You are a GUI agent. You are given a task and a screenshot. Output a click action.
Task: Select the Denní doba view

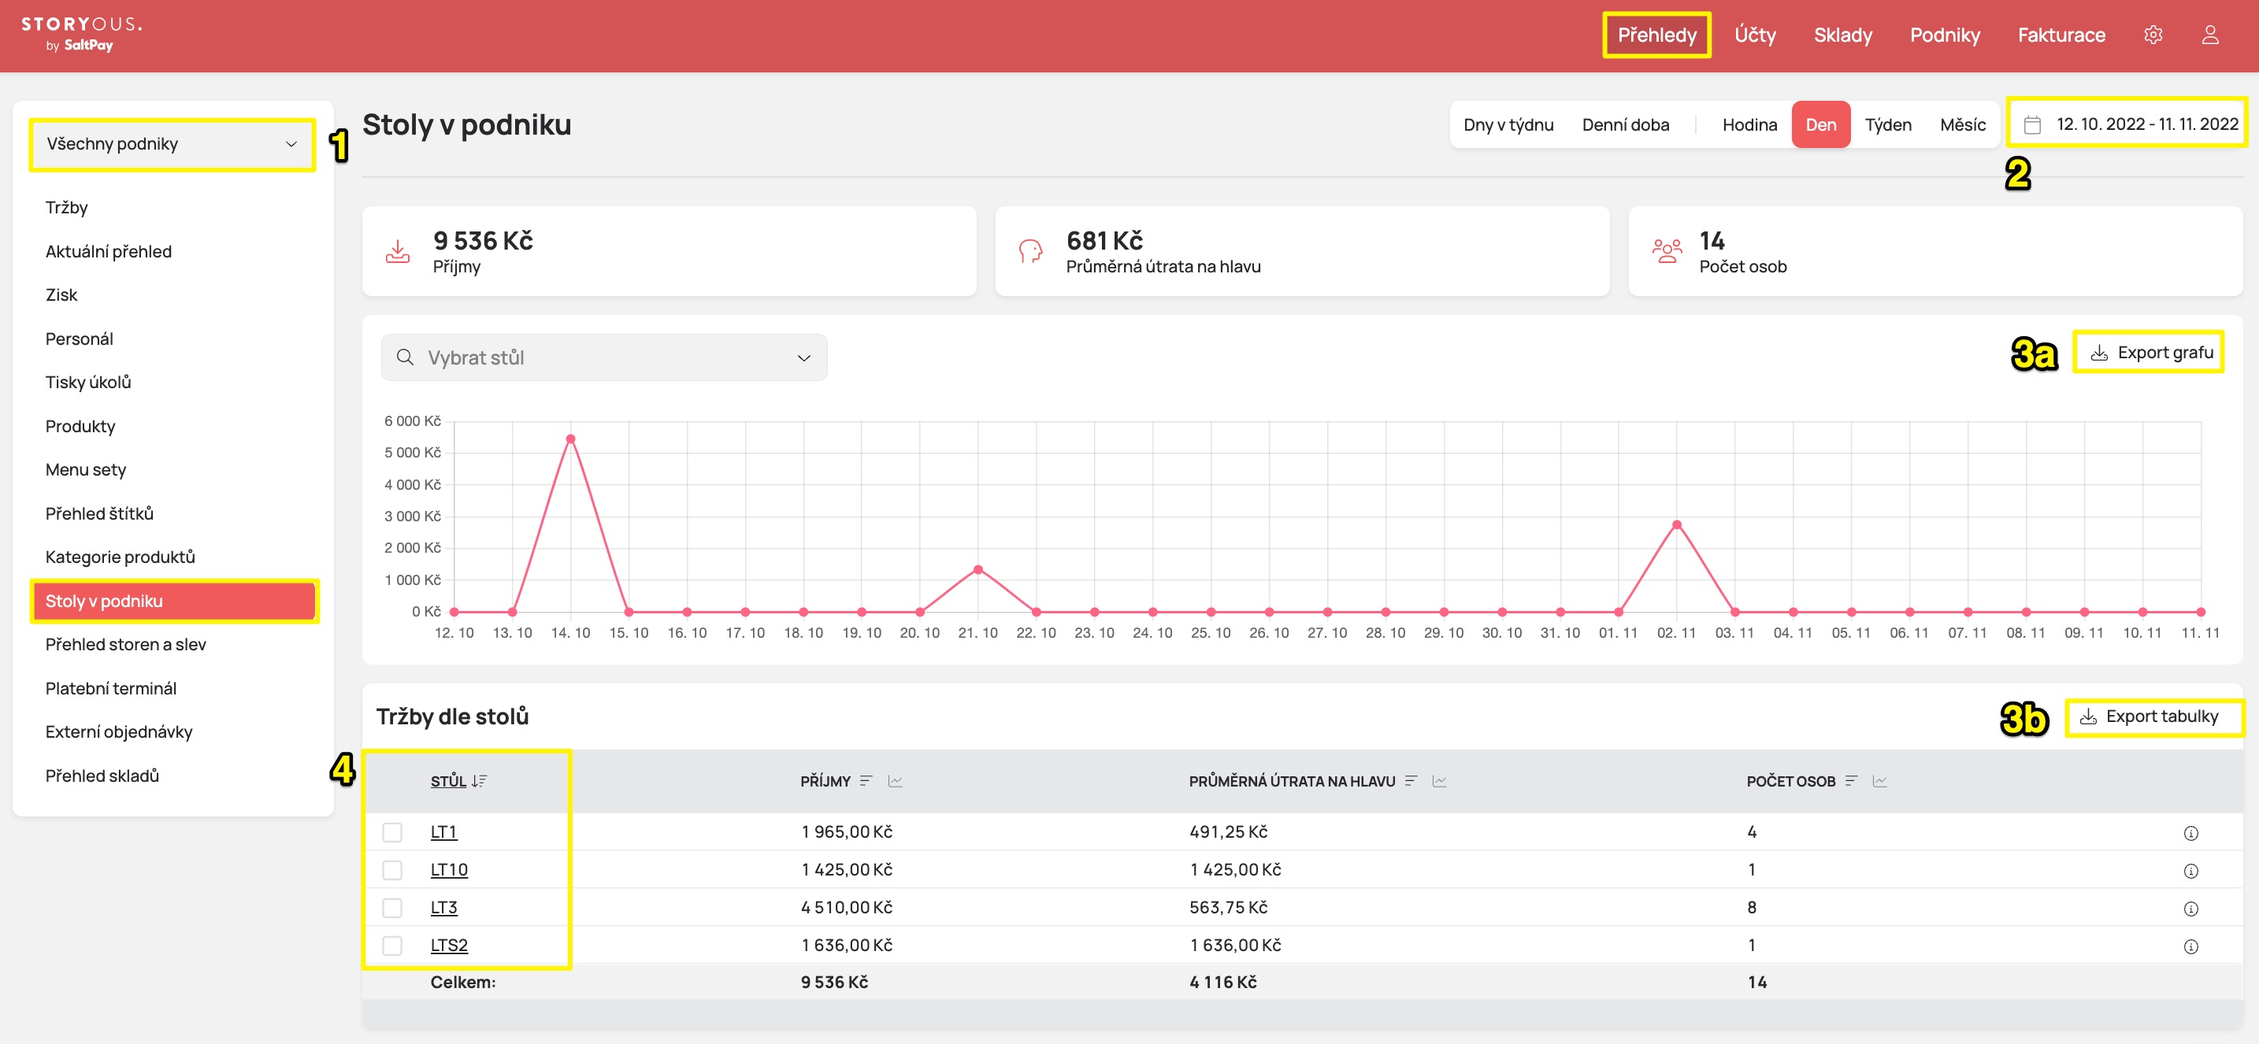tap(1626, 124)
